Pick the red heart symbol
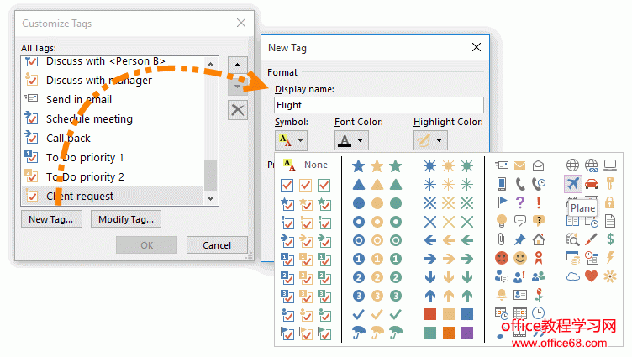The height and width of the screenshot is (357, 632). (x=591, y=276)
